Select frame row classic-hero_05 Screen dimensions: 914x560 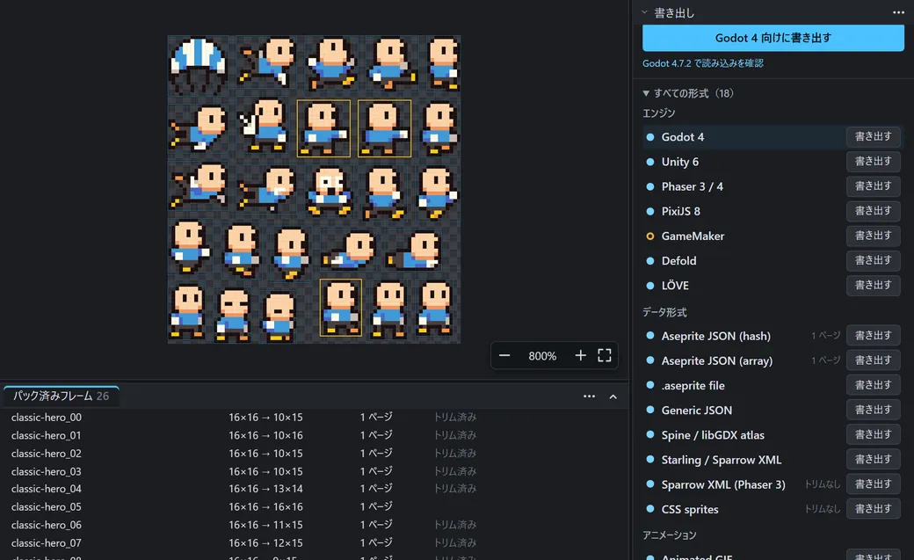(x=315, y=507)
